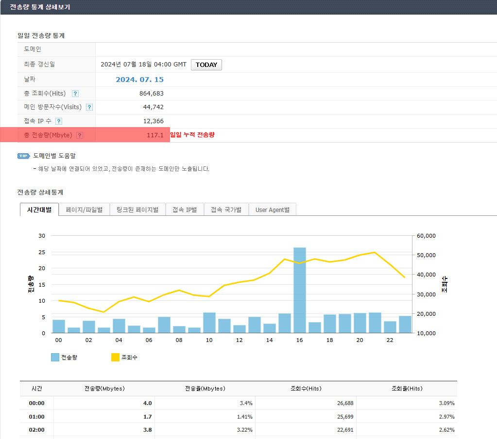Click the 조회수 legend label text
This screenshot has width=497, height=439.
pos(129,357)
